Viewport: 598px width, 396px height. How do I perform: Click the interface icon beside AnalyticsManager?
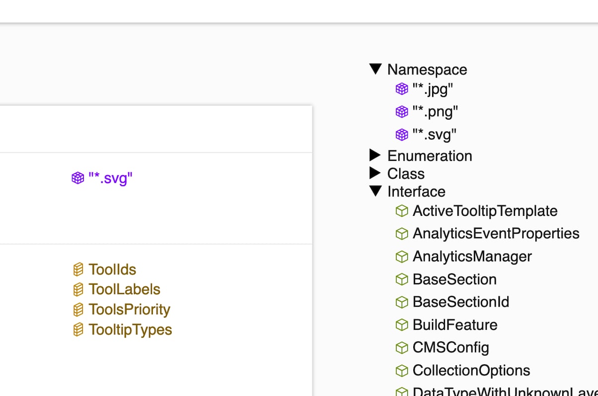402,257
